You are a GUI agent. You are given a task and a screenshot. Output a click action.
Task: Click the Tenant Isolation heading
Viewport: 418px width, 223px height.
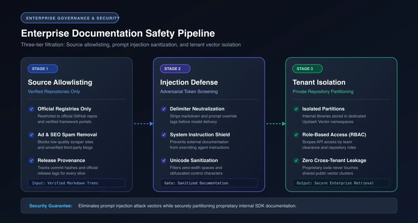tap(319, 82)
